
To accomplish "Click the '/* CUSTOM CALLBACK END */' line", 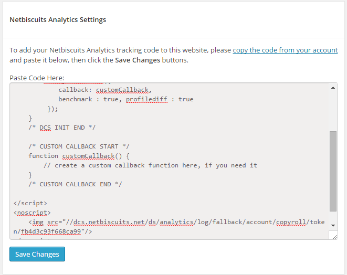I will [75, 184].
